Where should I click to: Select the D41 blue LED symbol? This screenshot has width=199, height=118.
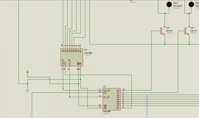(169, 4)
